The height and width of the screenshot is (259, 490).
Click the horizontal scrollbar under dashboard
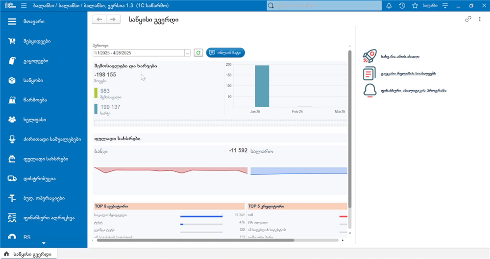196,240
